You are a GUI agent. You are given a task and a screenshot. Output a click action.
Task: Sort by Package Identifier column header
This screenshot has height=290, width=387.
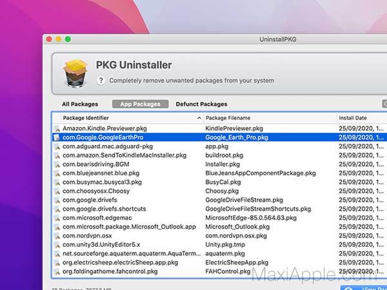coord(86,118)
